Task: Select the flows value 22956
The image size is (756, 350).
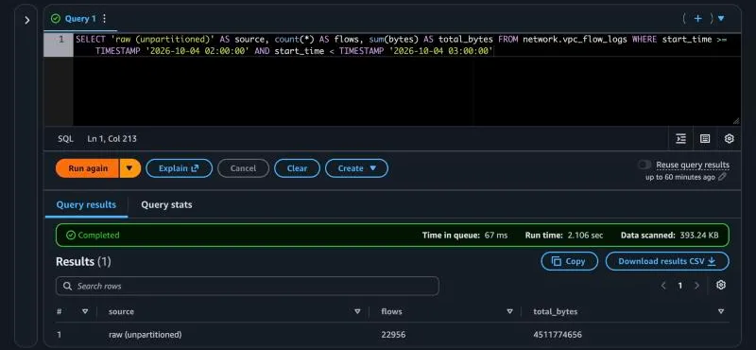Action: [x=393, y=335]
